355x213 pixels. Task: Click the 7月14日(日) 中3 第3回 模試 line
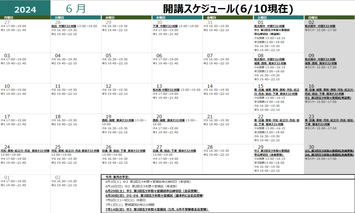157,210
